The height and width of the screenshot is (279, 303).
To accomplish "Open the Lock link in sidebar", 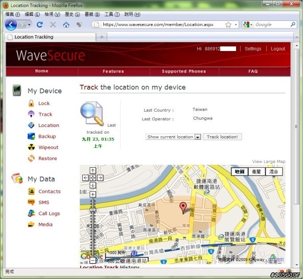I will (44, 104).
